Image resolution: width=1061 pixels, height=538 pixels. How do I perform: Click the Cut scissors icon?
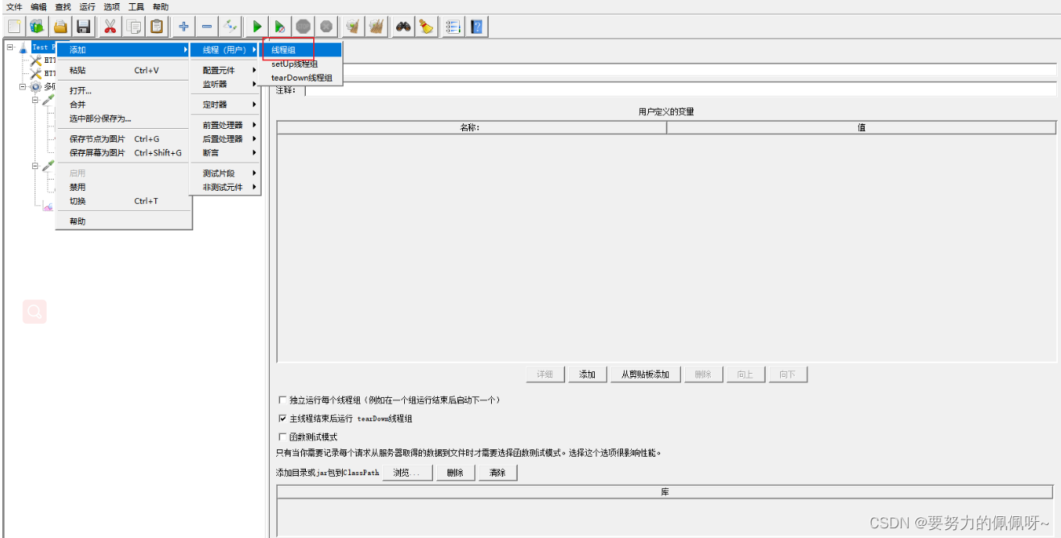[110, 27]
